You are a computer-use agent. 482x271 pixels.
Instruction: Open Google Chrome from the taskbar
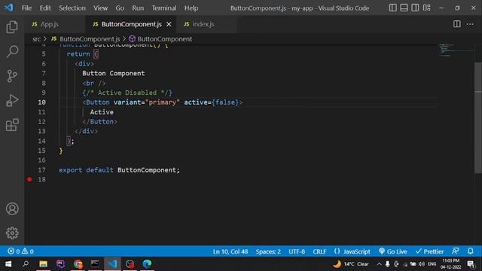(x=78, y=264)
